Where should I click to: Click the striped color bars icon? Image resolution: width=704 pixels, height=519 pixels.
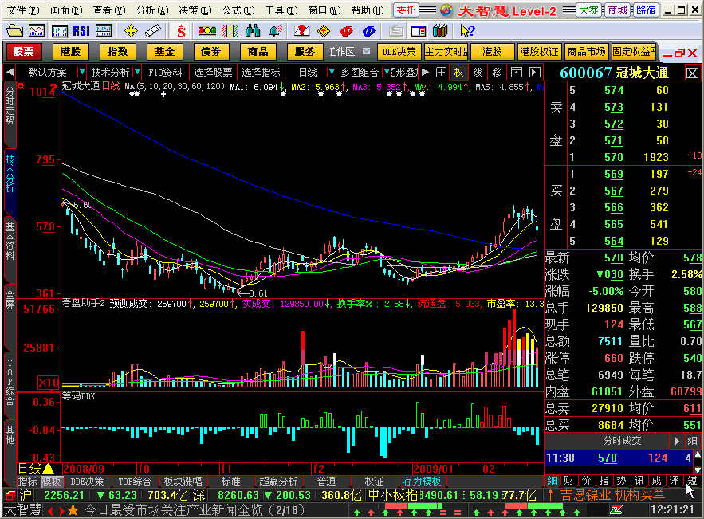pos(230,30)
